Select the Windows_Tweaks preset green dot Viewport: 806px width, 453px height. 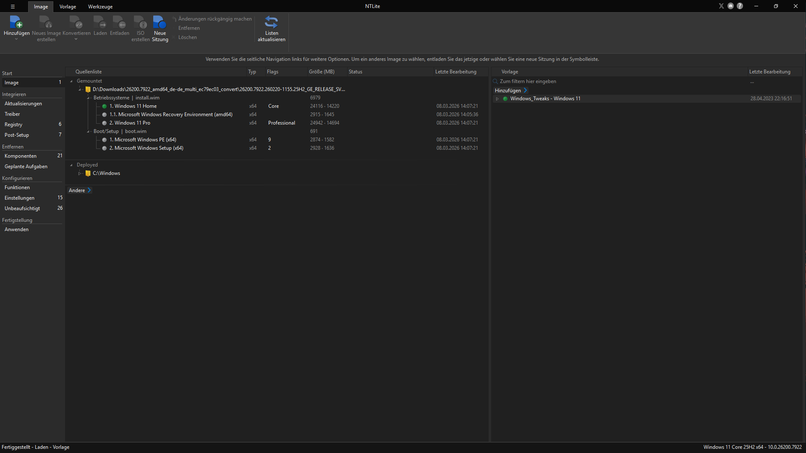(x=505, y=99)
